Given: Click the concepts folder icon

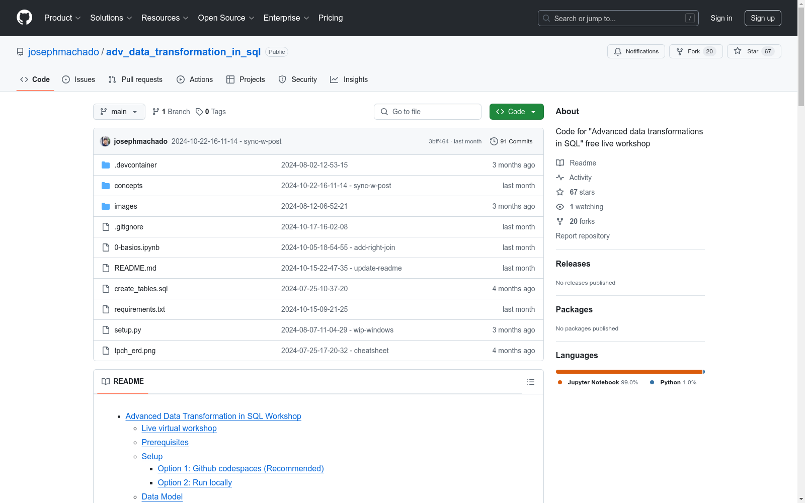Looking at the screenshot, I should (106, 186).
